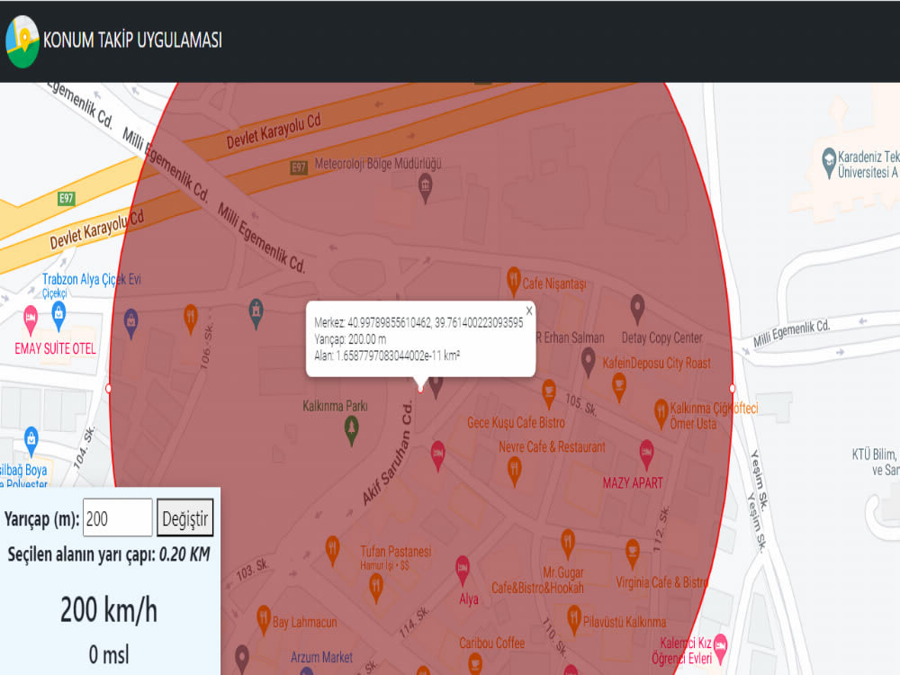
Task: Click the circle's center point handle
Action: [x=420, y=389]
